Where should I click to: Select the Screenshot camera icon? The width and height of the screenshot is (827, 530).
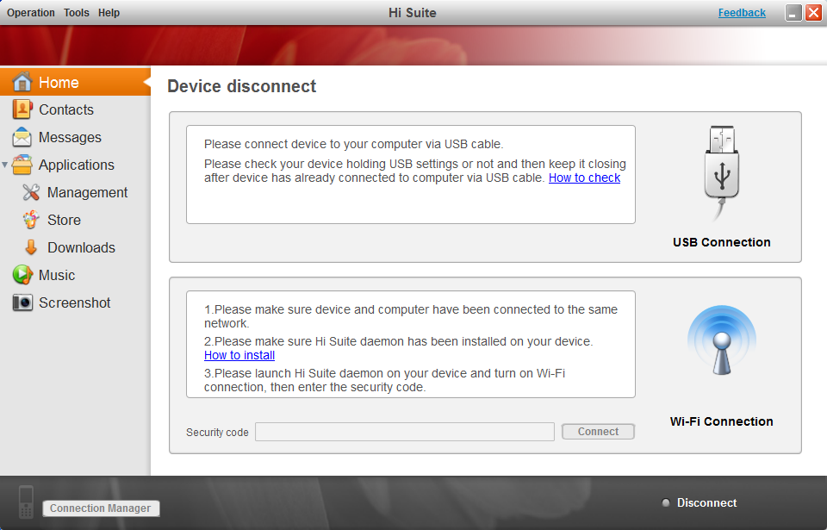click(x=22, y=302)
